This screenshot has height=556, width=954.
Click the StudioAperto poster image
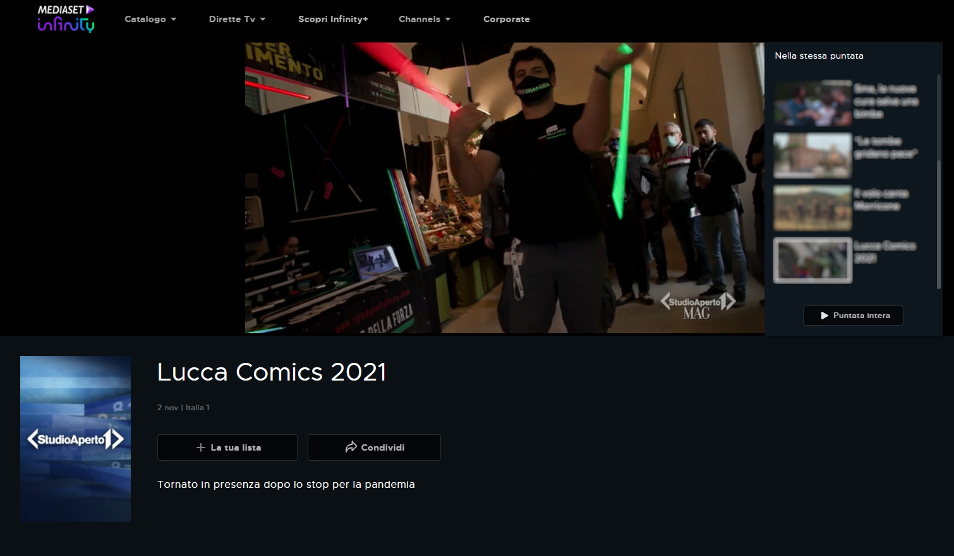[75, 439]
